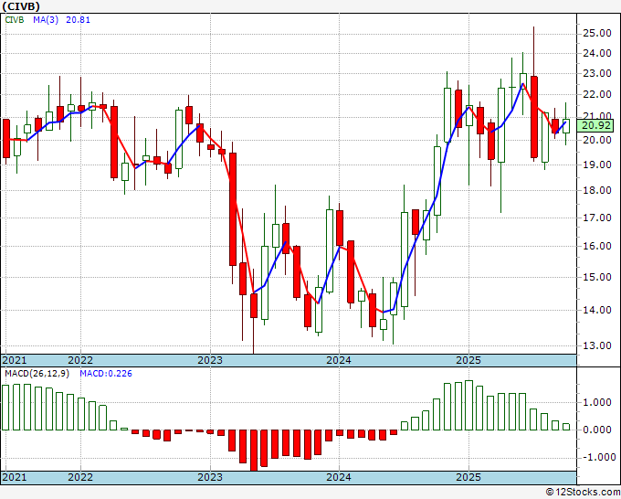Click the deepest red MACD bar in 2023
Viewport: 621px width, 499px height.
click(254, 451)
